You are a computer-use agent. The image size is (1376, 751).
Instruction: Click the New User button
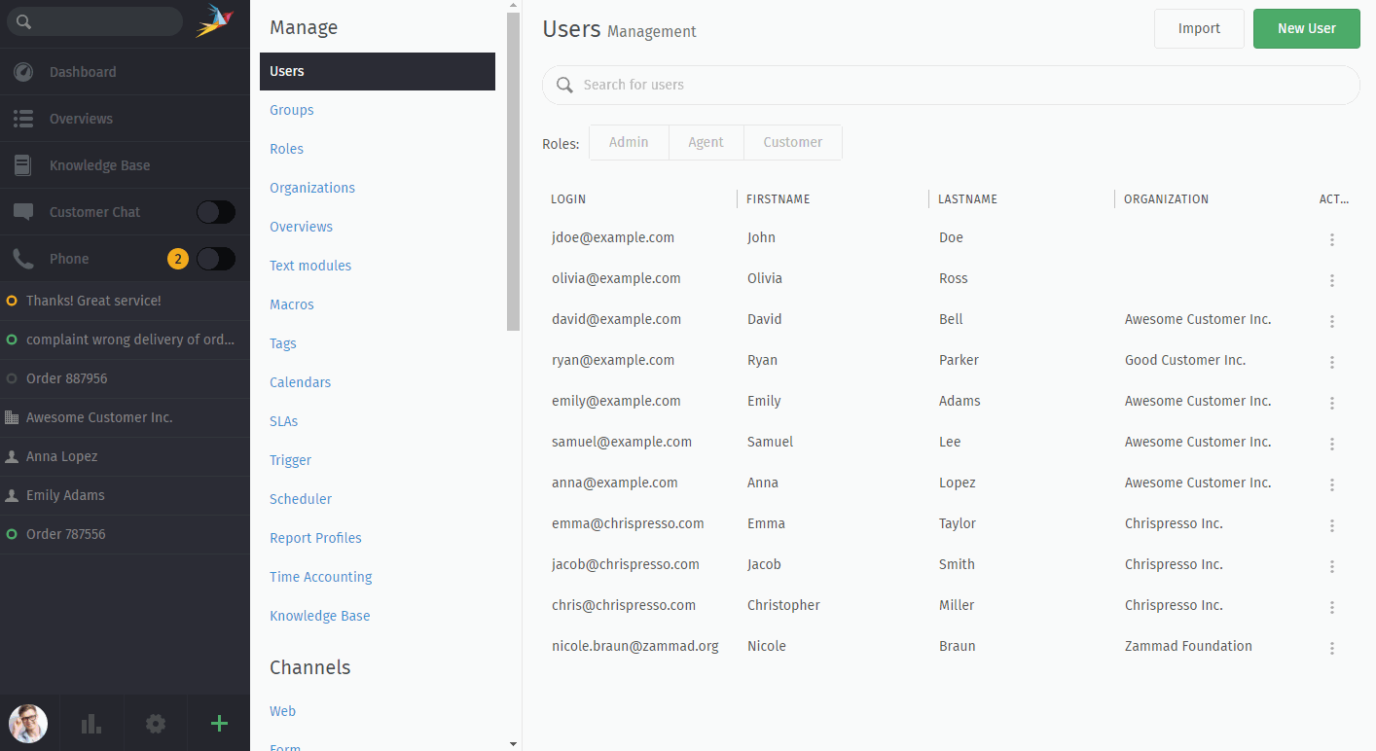[x=1306, y=28]
